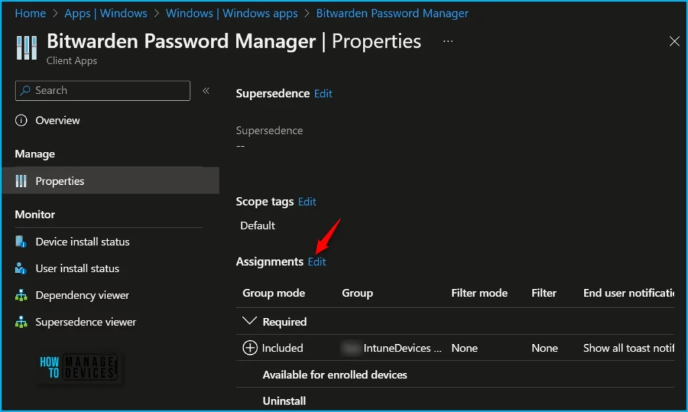This screenshot has height=412, width=688.
Task: Click the IntuneDevices group cell
Action: click(392, 348)
